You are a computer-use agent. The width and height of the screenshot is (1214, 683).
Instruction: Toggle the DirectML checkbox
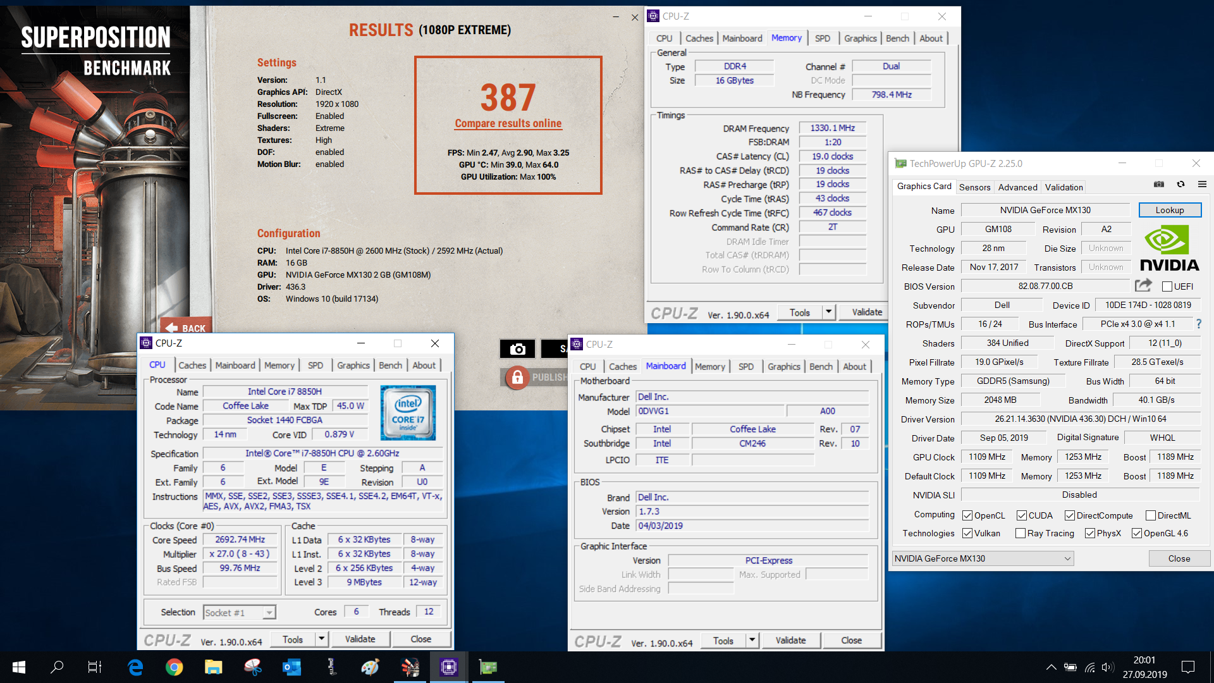[1151, 515]
